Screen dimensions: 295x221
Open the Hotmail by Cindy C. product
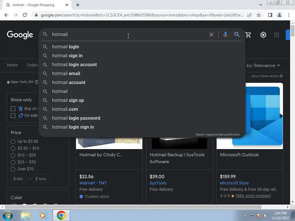100,155
